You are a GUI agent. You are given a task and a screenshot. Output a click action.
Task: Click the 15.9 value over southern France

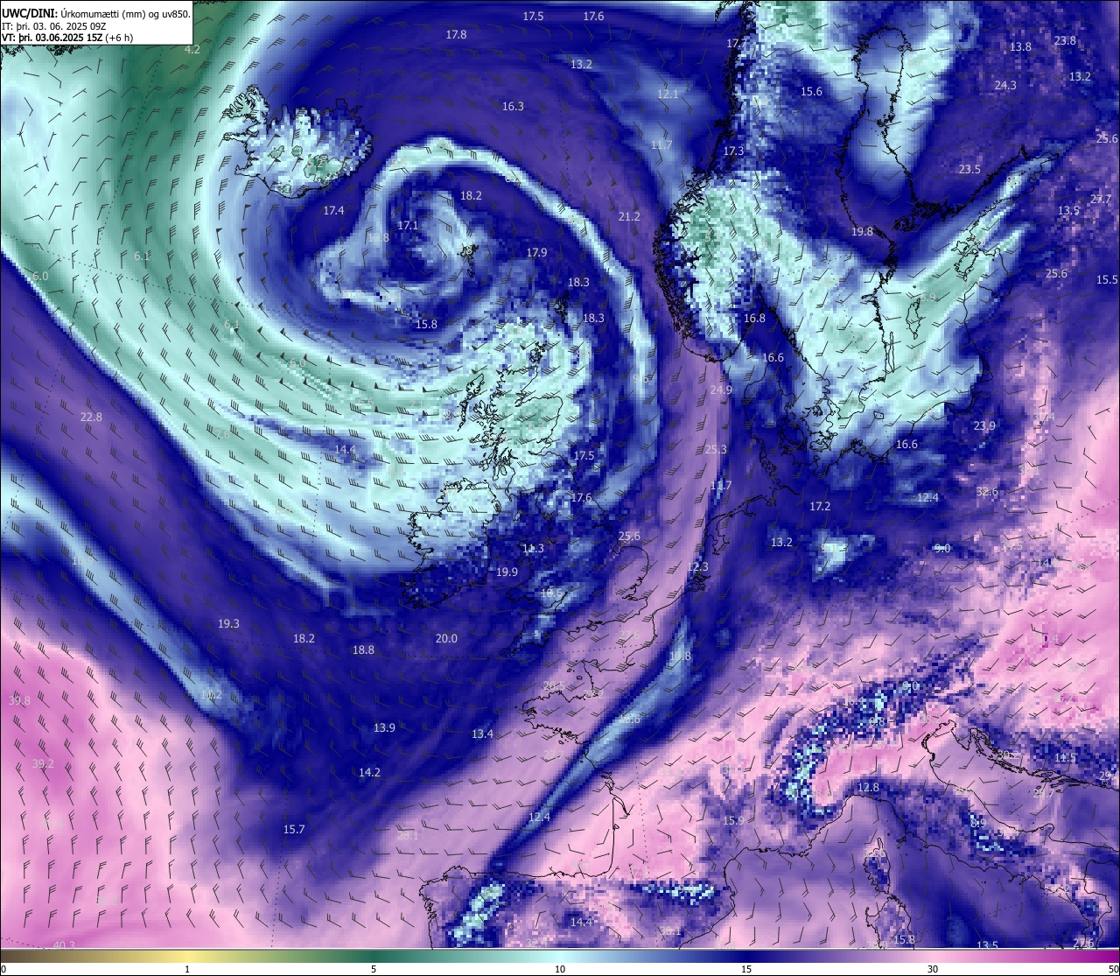coord(733,821)
